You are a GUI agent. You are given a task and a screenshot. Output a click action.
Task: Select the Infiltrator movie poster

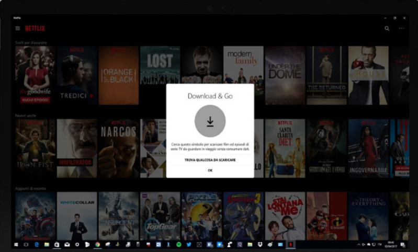pyautogui.click(x=77, y=148)
